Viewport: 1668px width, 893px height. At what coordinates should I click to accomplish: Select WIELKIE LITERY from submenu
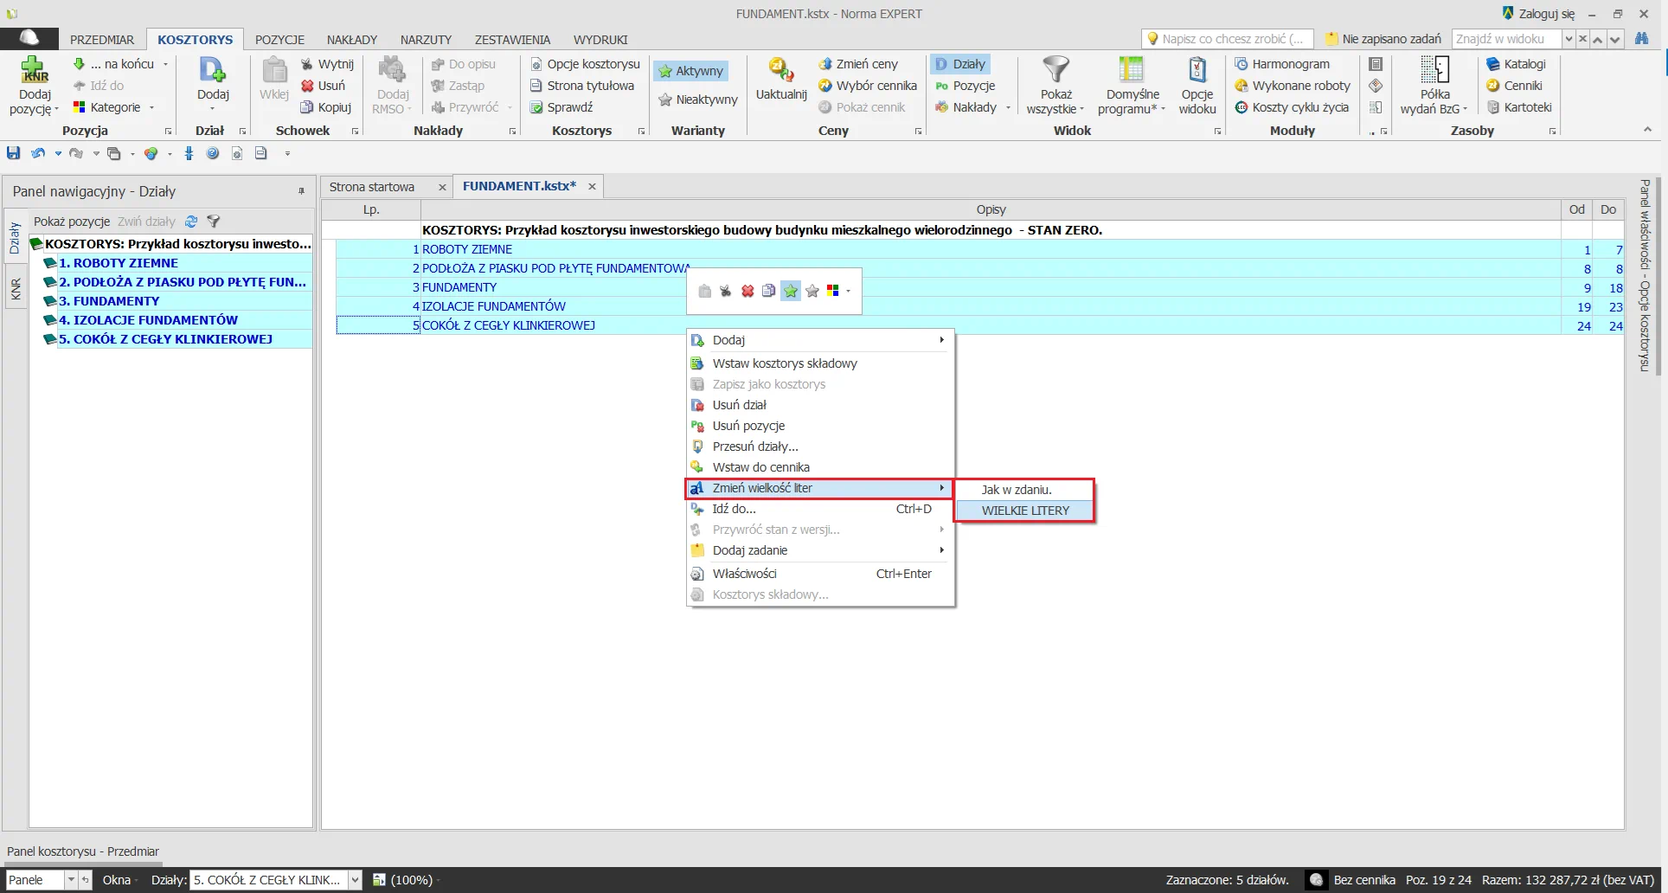1024,511
